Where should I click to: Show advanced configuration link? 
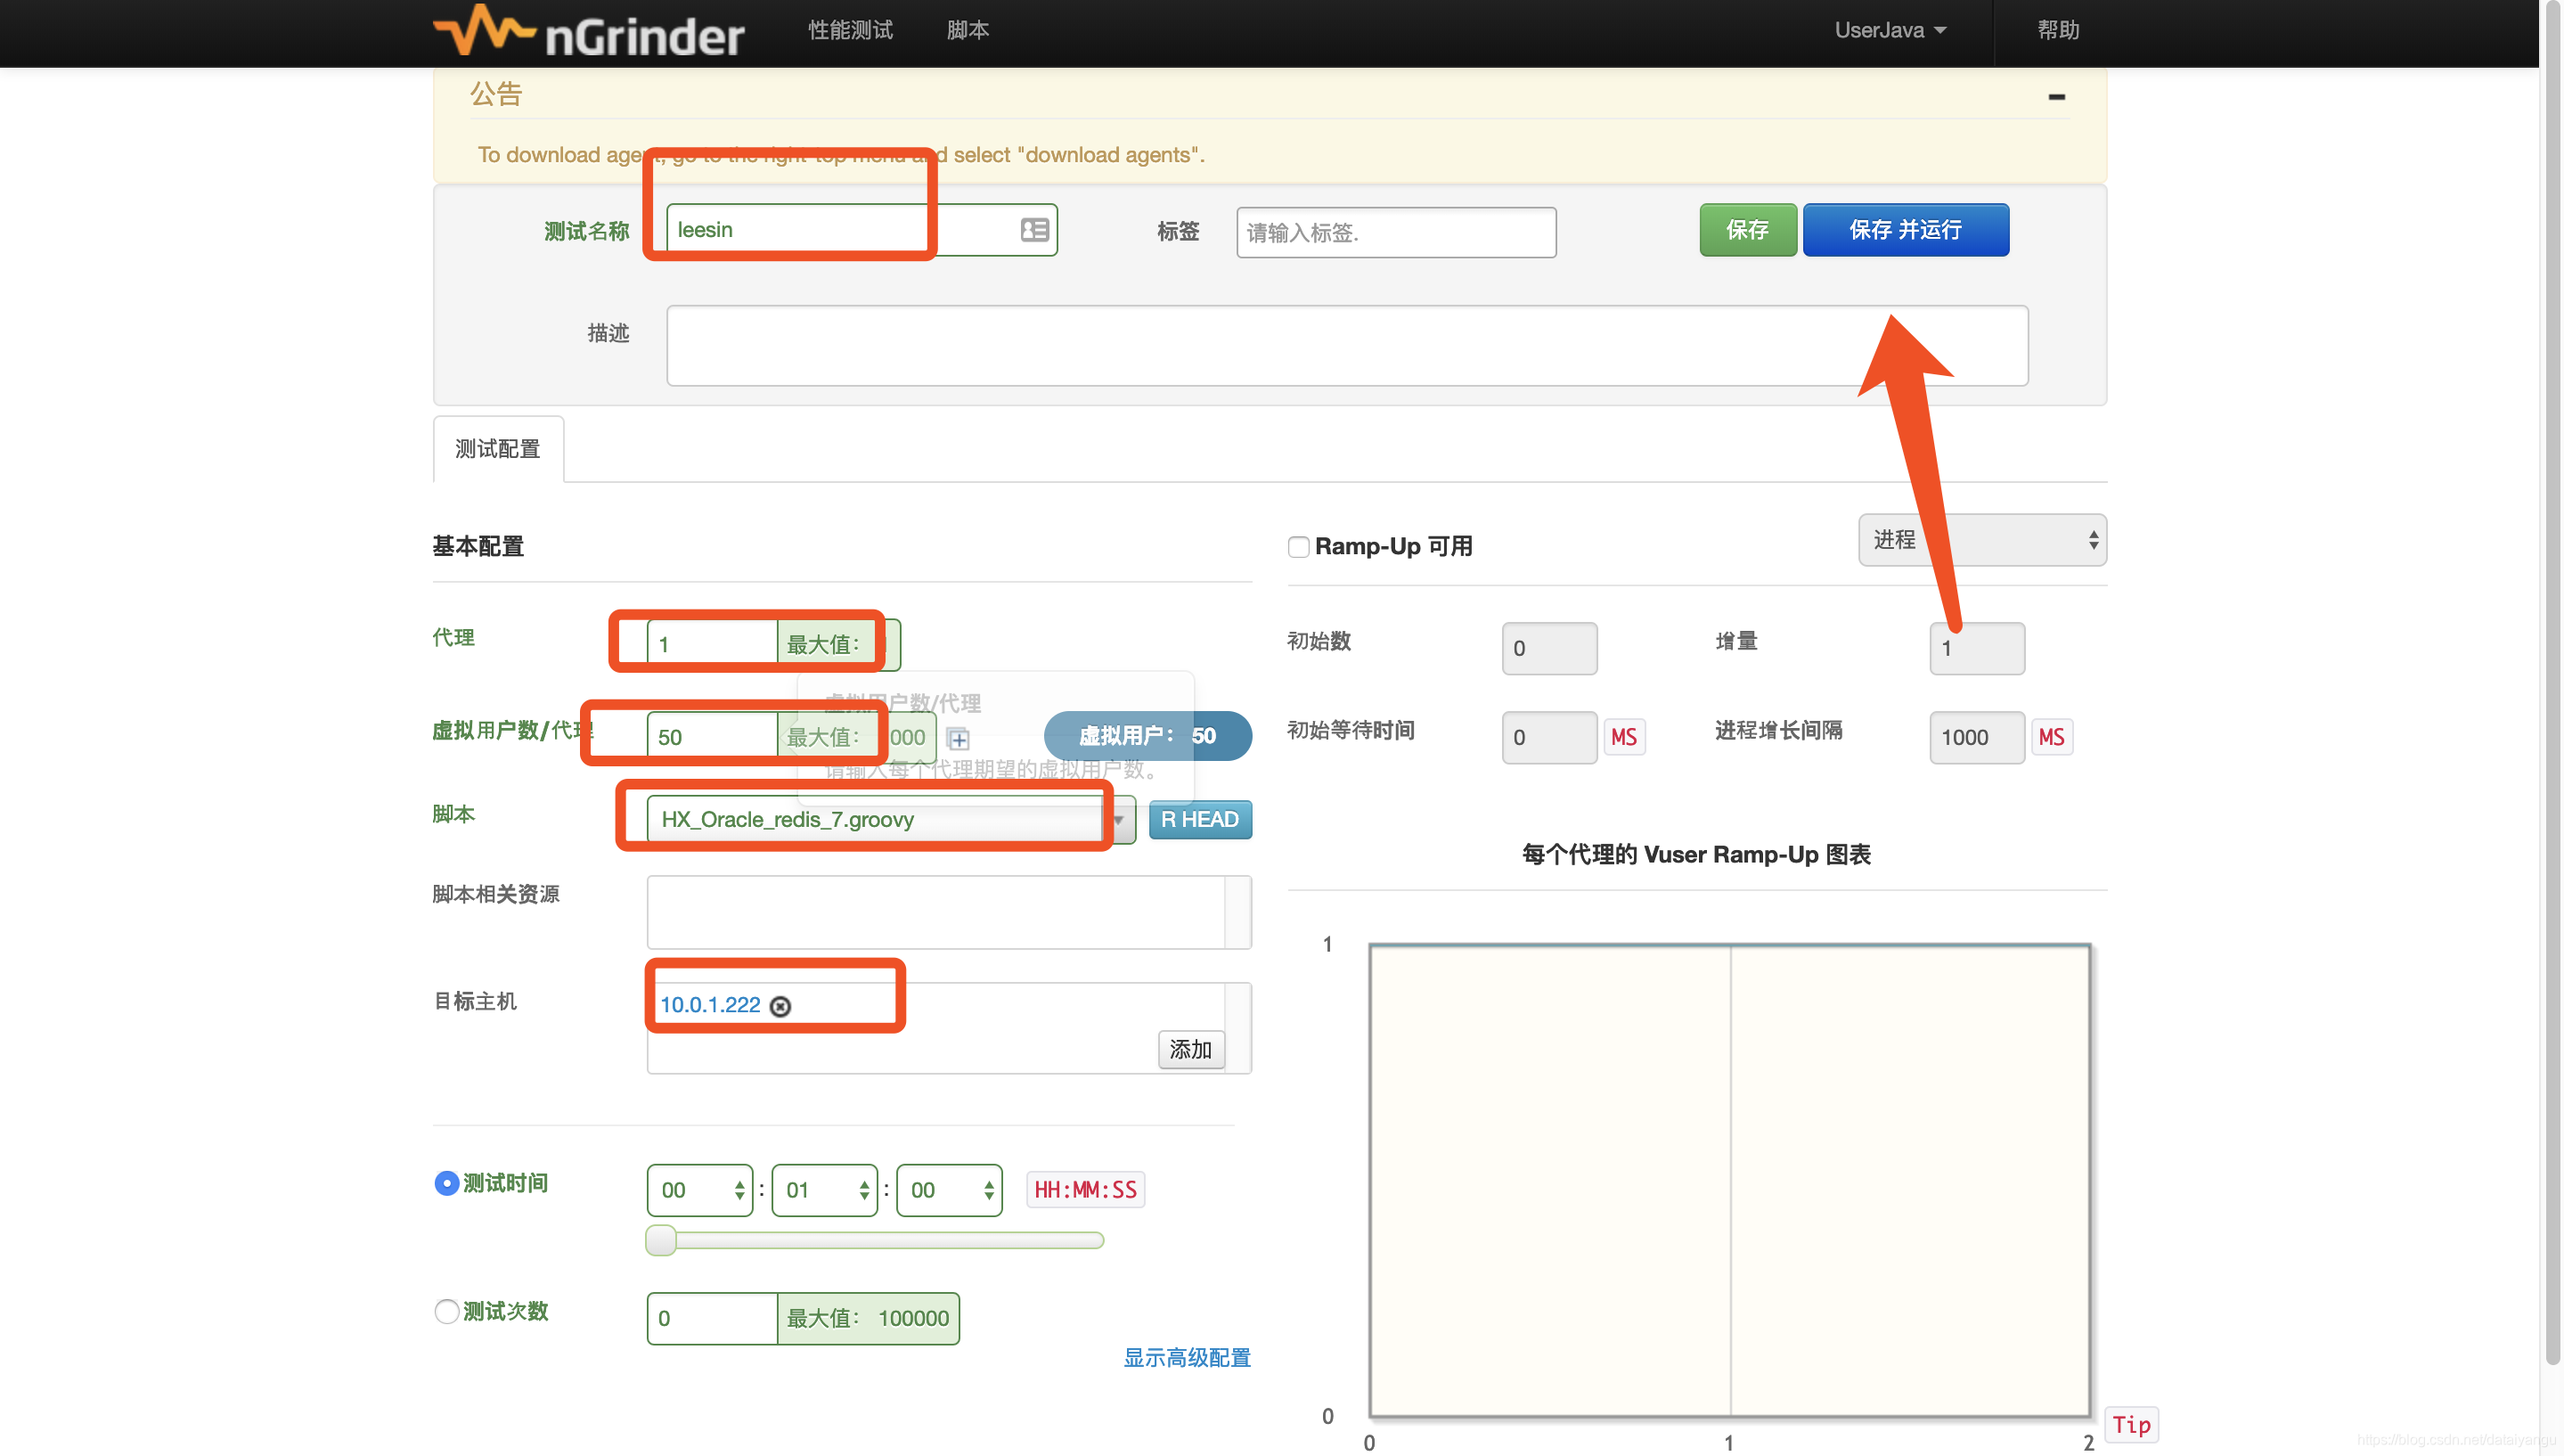[1187, 1357]
